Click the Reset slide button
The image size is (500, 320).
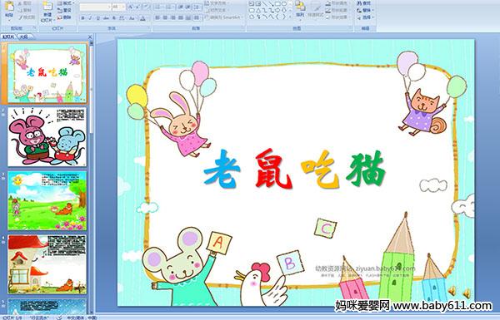(x=65, y=10)
